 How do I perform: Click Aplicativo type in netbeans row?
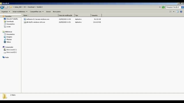point(78,19)
